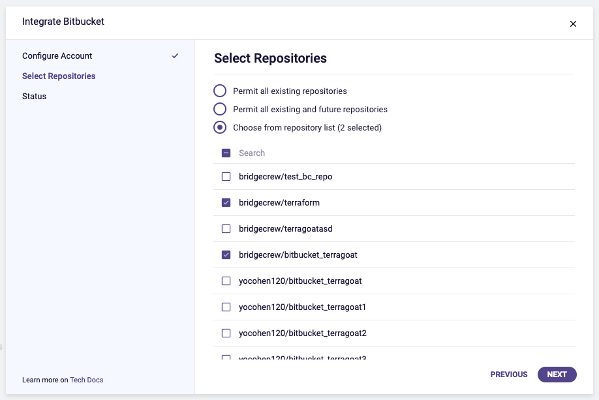
Task: Open the Select Repositories step
Action: (x=59, y=76)
